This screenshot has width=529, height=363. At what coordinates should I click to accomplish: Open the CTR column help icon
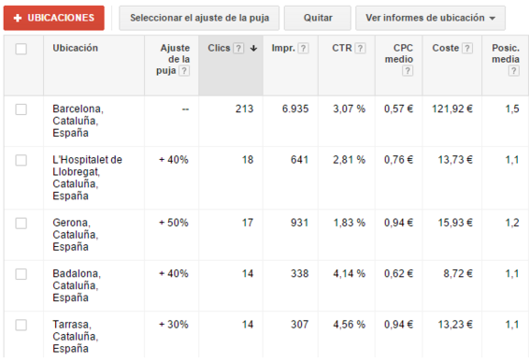point(361,49)
